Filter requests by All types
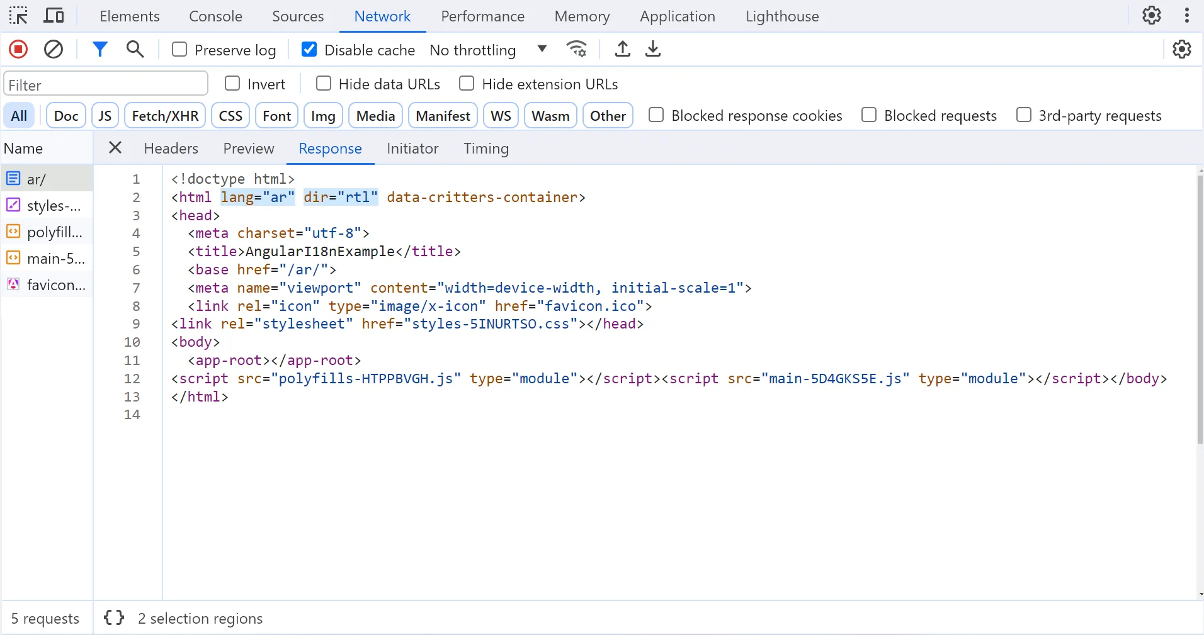 19,116
